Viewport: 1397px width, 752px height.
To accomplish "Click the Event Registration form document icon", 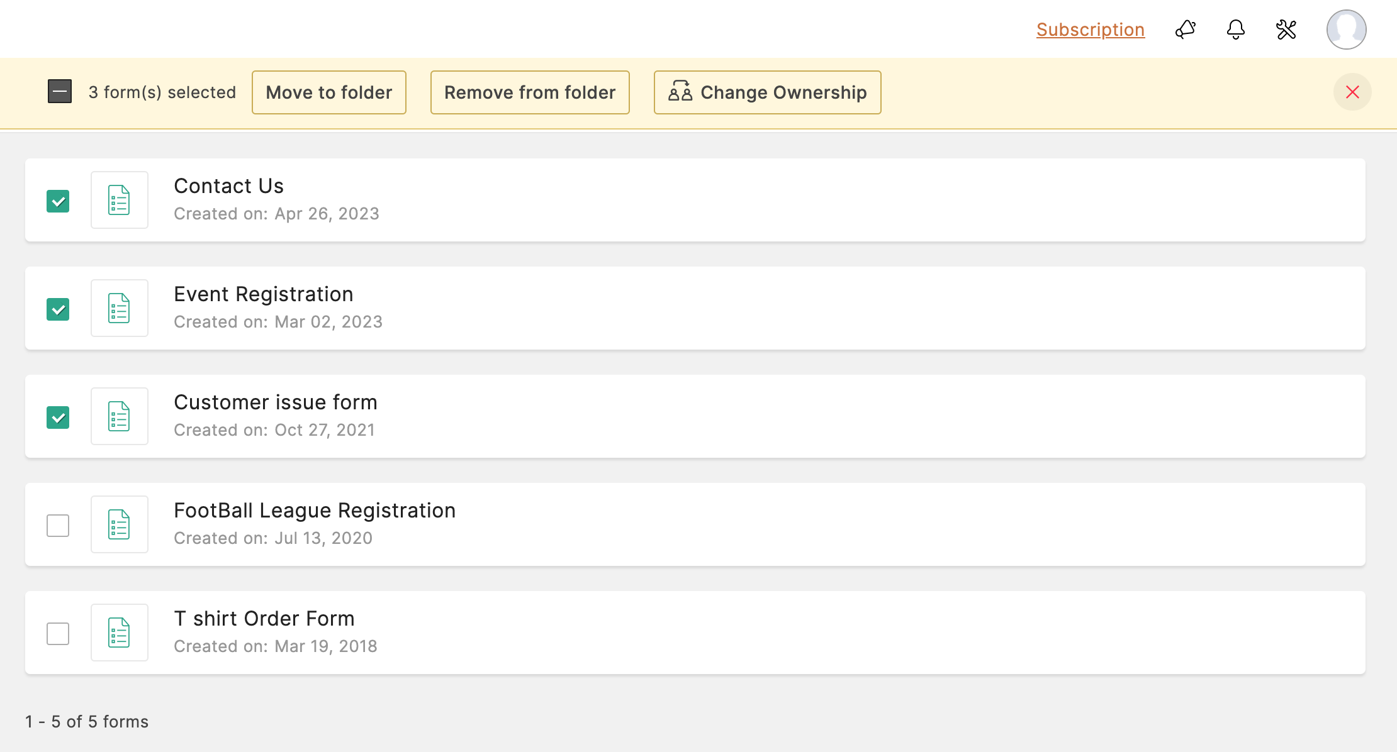I will [118, 307].
